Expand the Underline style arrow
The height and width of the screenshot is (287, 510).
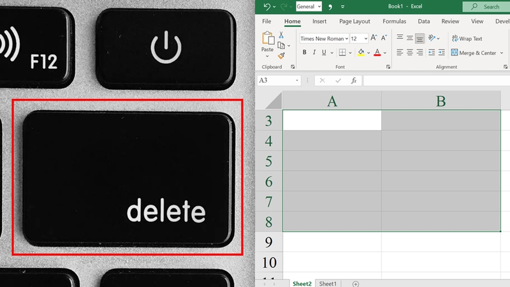tap(331, 53)
